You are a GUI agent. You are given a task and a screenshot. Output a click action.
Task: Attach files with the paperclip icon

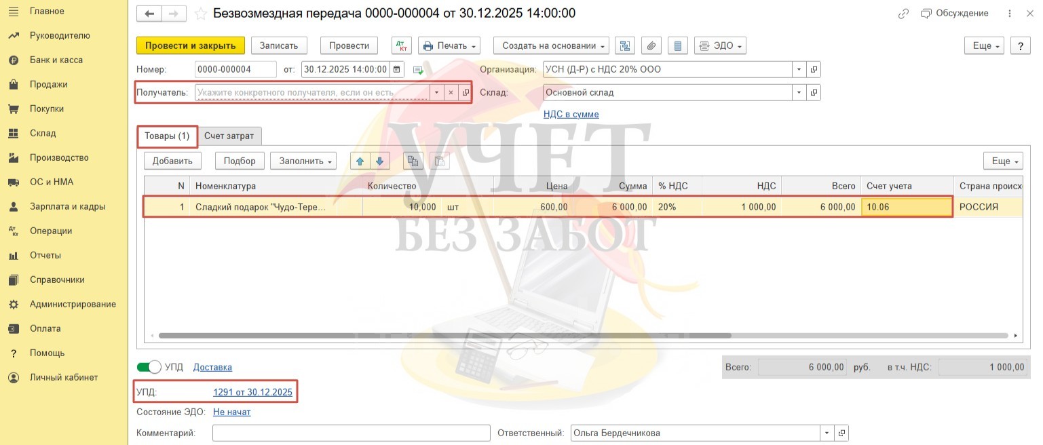point(651,45)
